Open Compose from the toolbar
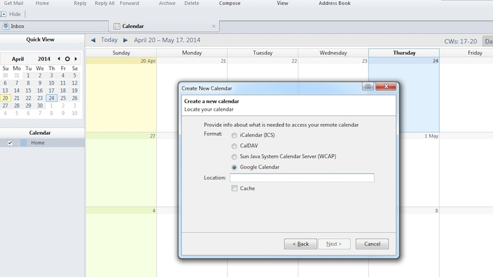 pos(230,3)
